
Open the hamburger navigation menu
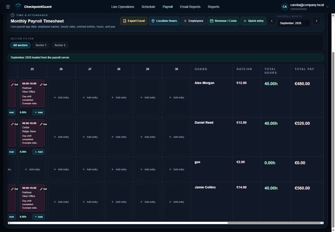pyautogui.click(x=8, y=7)
